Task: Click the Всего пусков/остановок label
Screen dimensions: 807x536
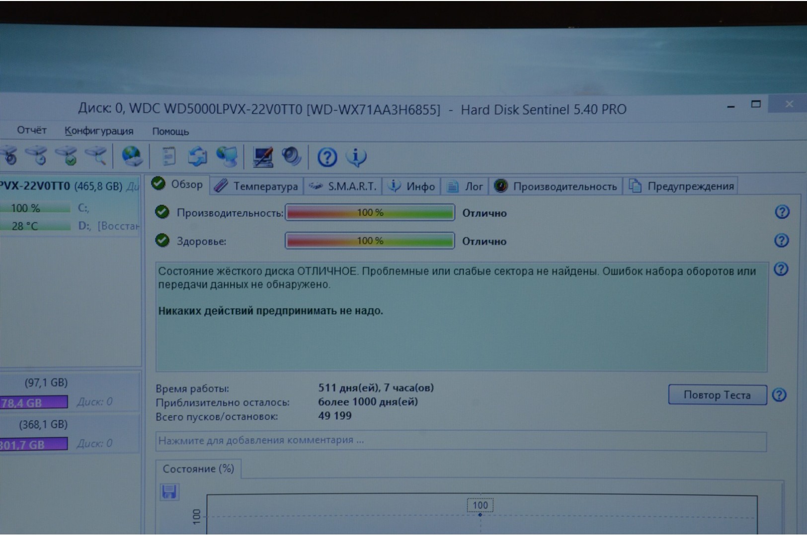Action: coord(217,416)
